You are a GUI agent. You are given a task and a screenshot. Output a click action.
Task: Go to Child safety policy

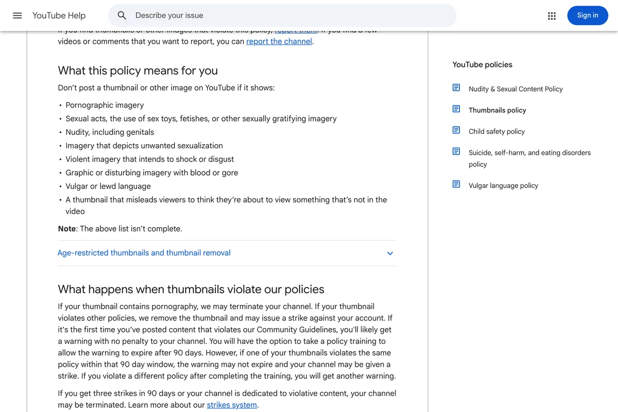point(496,131)
